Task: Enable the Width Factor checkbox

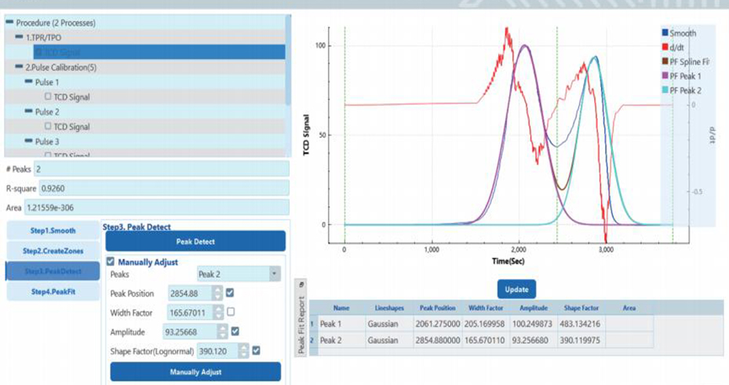Action: coord(230,312)
